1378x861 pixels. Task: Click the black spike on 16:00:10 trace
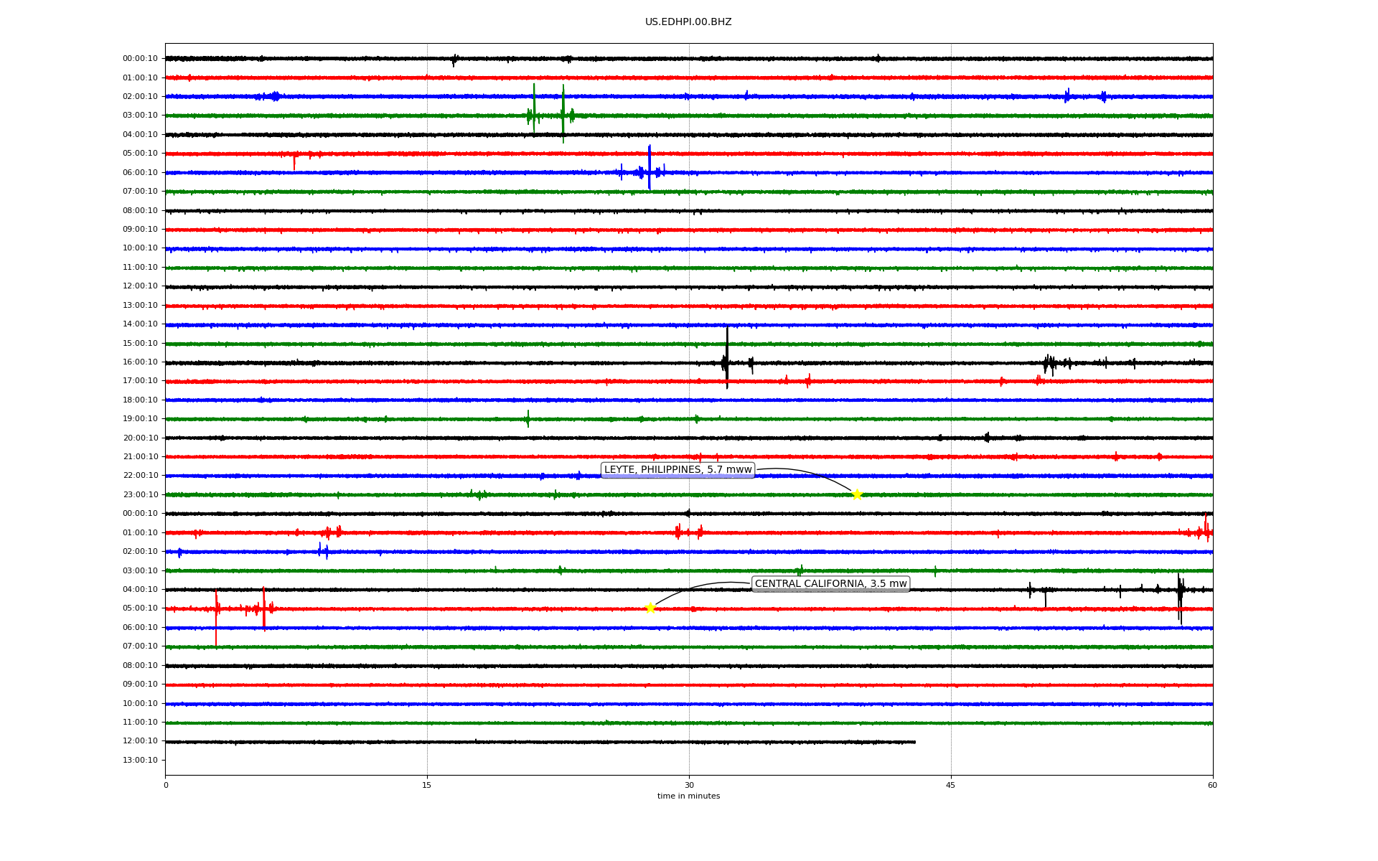[727, 357]
